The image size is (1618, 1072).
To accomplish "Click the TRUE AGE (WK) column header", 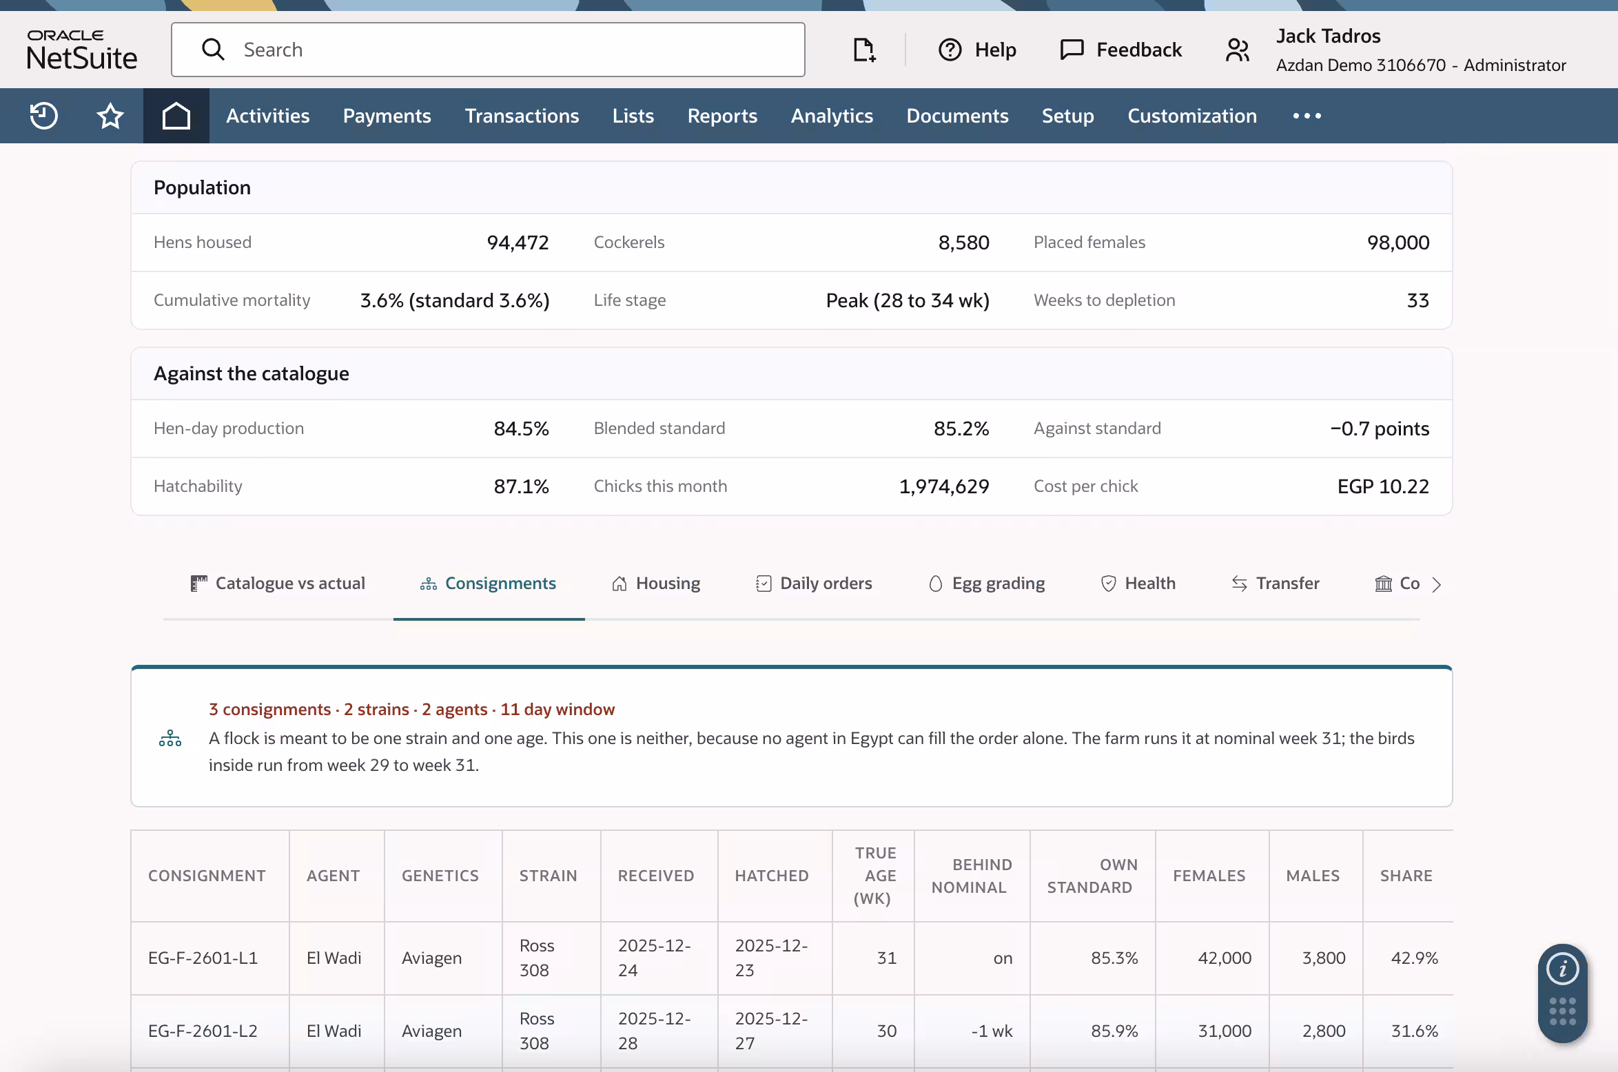I will point(875,876).
